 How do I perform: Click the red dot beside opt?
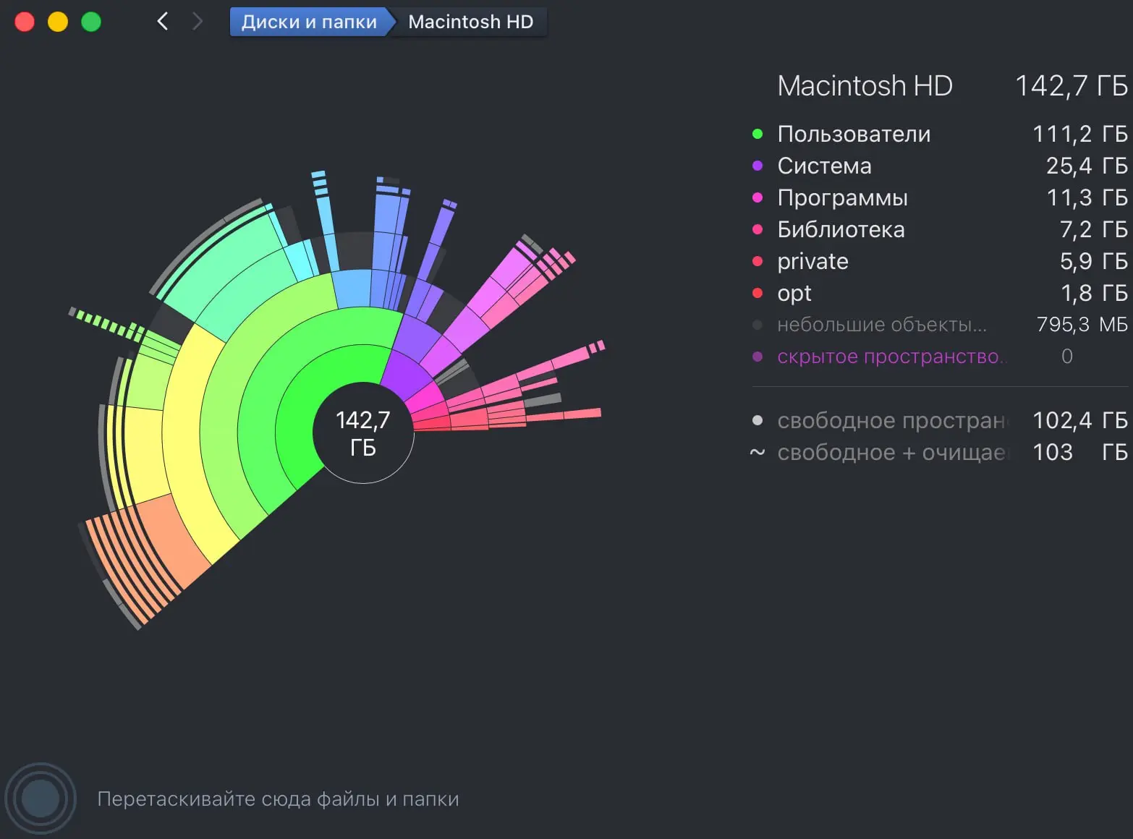pyautogui.click(x=758, y=293)
